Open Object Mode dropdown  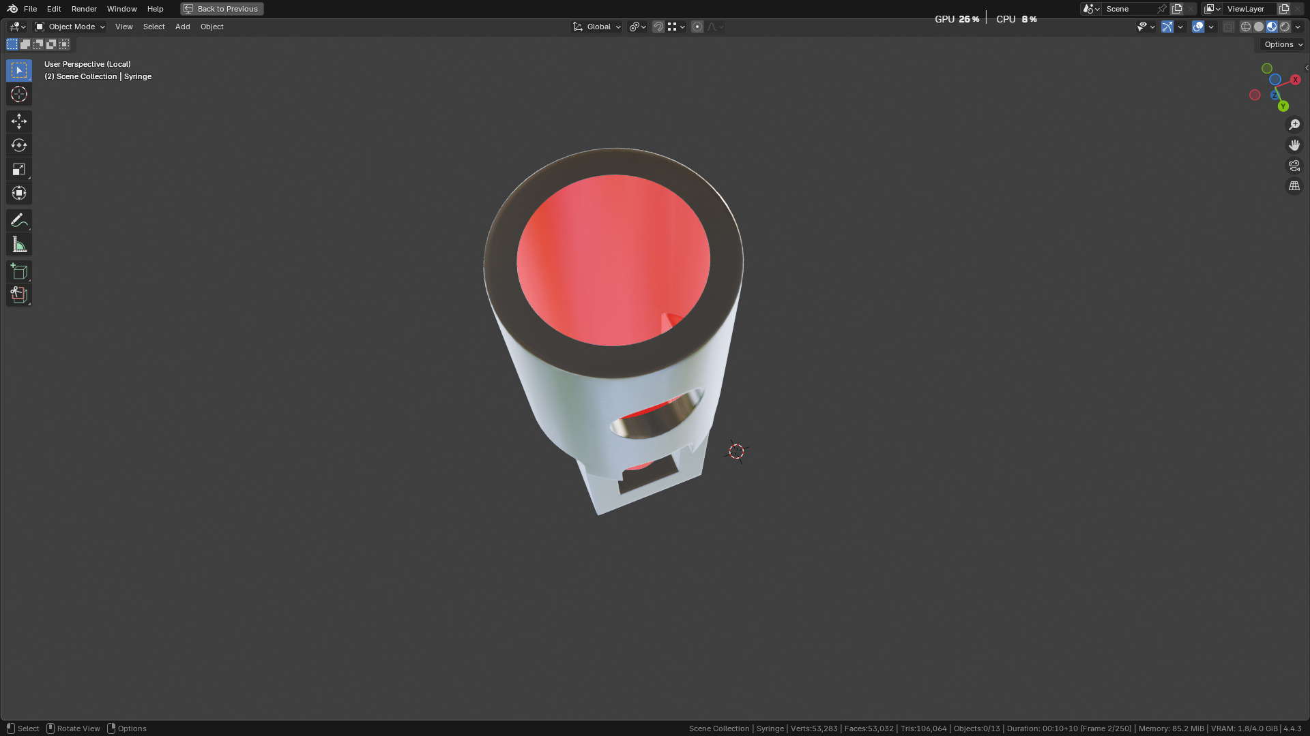point(70,27)
